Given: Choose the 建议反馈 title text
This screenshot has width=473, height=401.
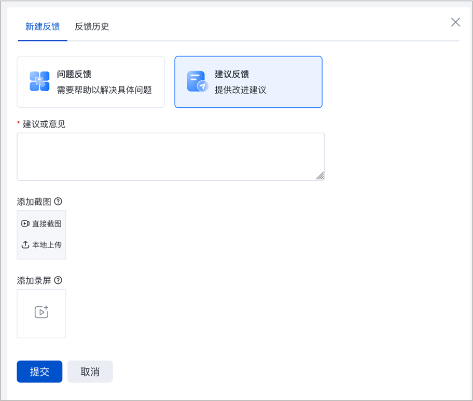Looking at the screenshot, I should pos(232,75).
